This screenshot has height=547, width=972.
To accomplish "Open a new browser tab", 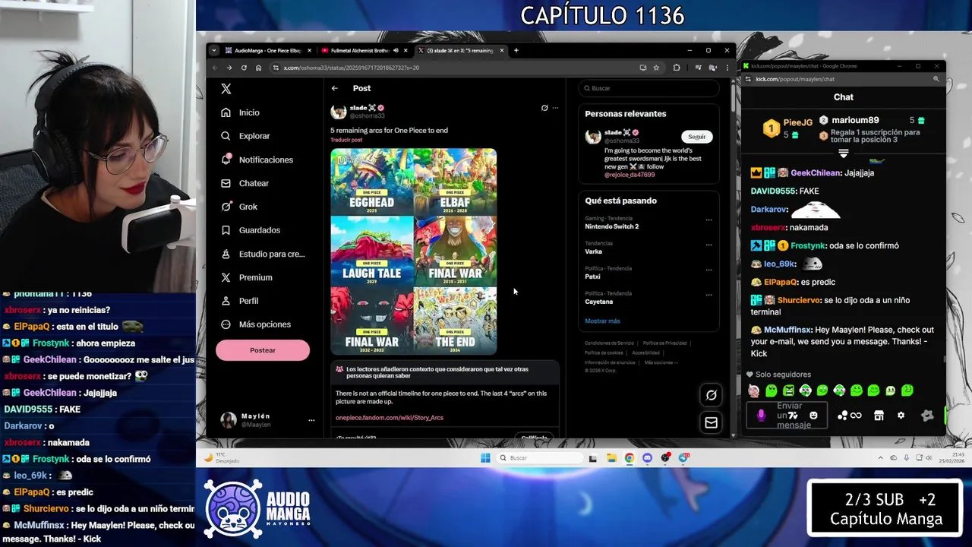I will 516,51.
